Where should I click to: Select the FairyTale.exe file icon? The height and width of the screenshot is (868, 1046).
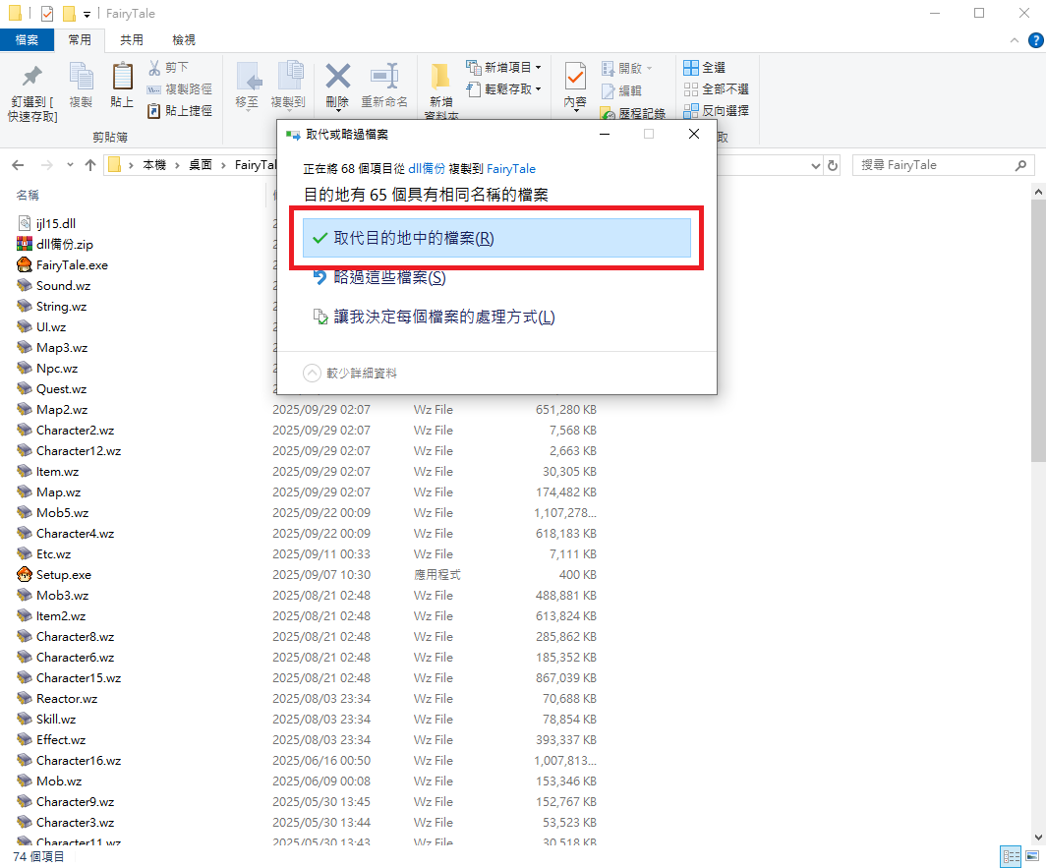click(25, 264)
